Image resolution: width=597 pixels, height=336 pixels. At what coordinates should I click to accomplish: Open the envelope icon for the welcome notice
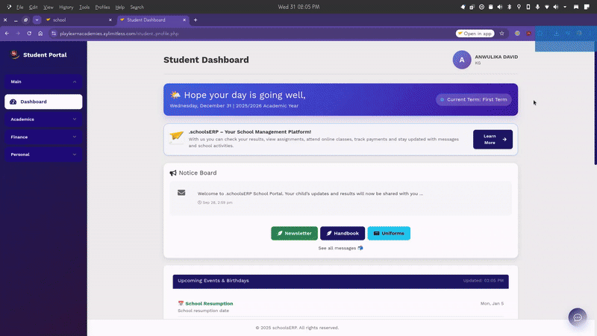(181, 193)
